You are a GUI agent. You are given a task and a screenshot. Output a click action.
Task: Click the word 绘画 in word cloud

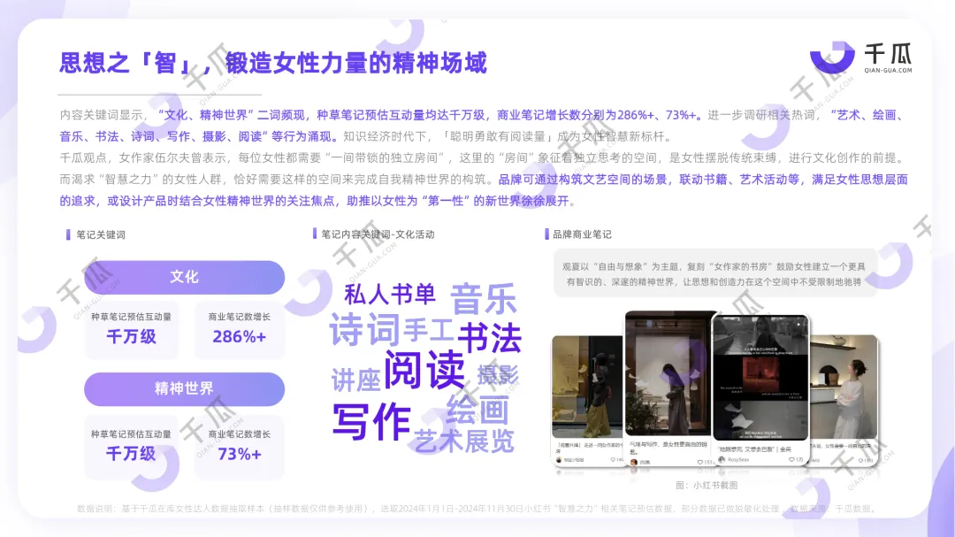tap(477, 409)
